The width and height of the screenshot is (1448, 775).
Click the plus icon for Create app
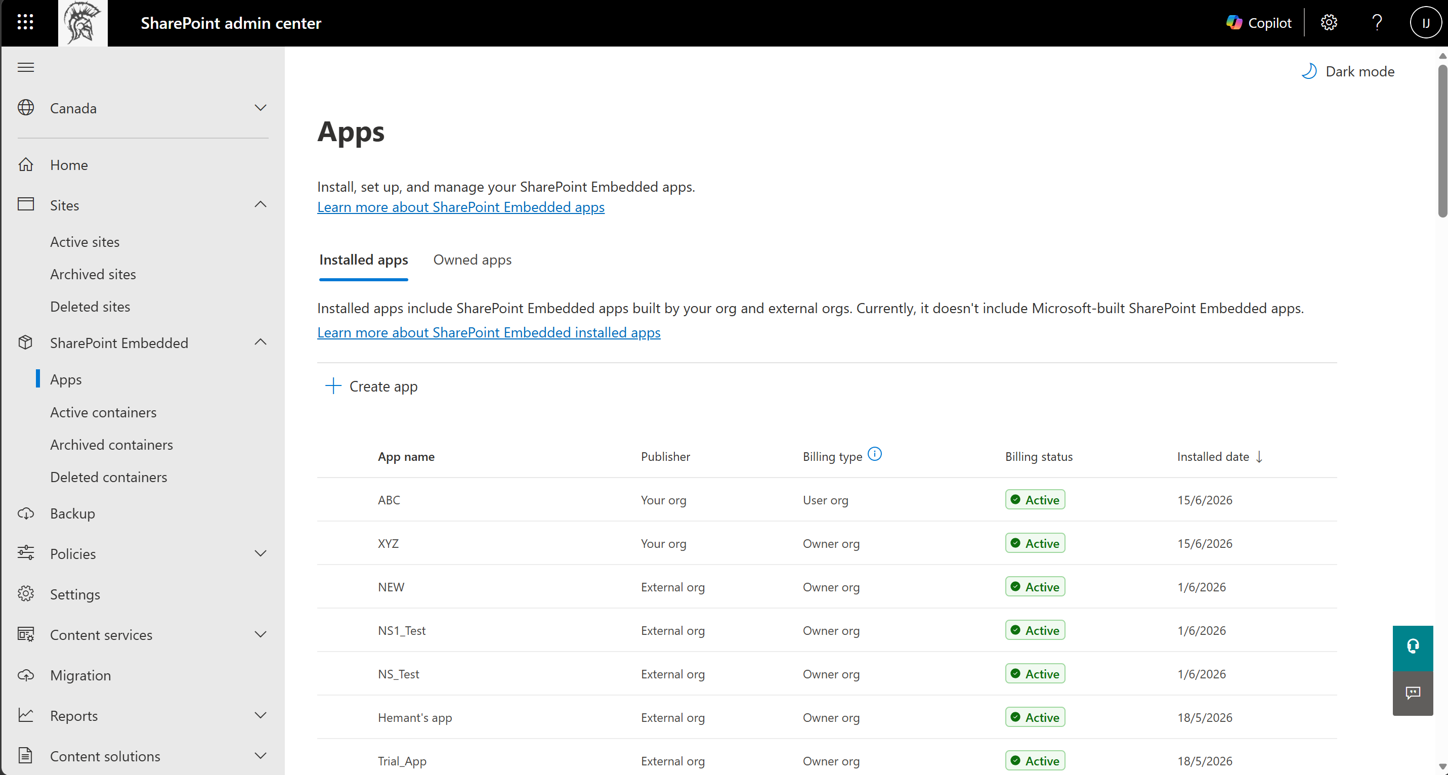[x=333, y=386]
